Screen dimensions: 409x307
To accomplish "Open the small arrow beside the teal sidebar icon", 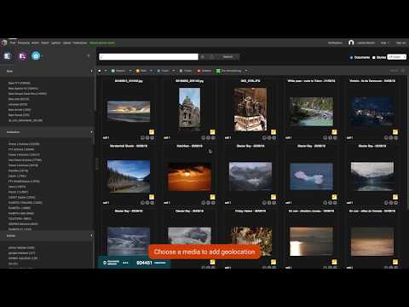I will 43,56.
